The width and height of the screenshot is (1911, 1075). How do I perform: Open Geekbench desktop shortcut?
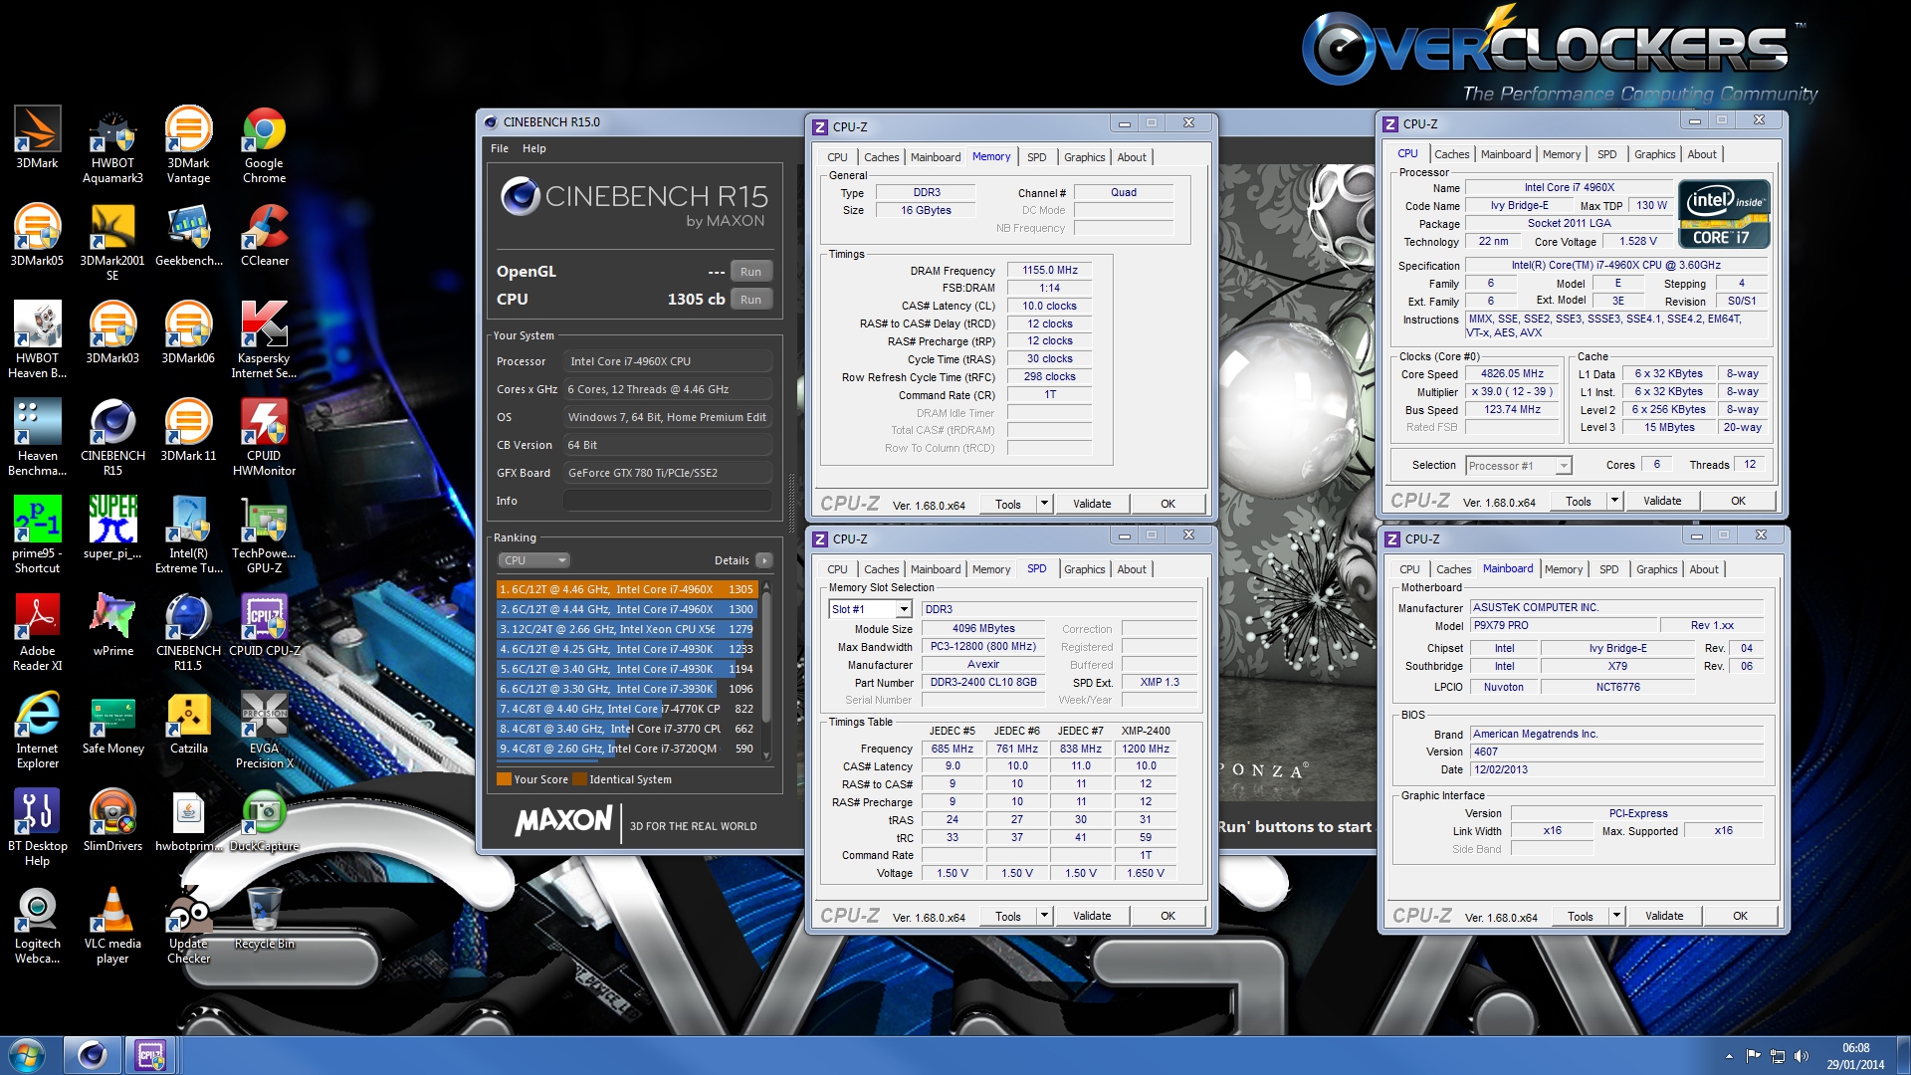188,236
